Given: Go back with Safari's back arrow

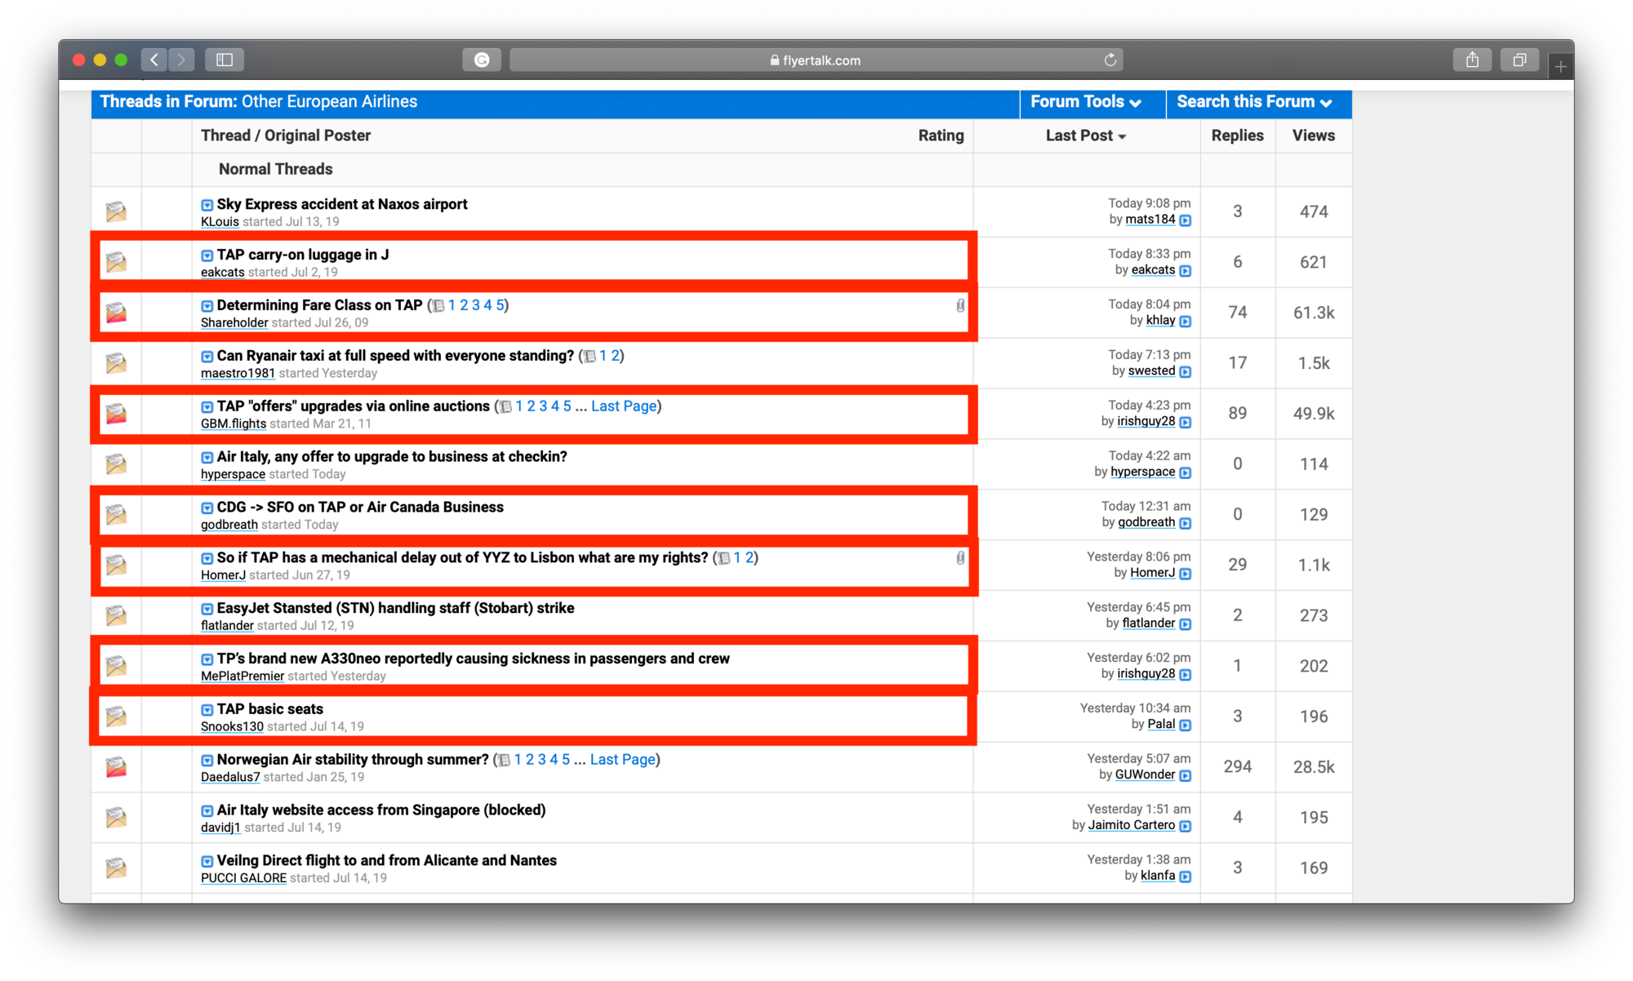Looking at the screenshot, I should pyautogui.click(x=154, y=60).
